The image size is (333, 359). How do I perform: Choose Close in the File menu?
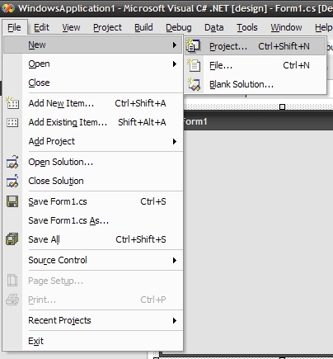point(39,83)
